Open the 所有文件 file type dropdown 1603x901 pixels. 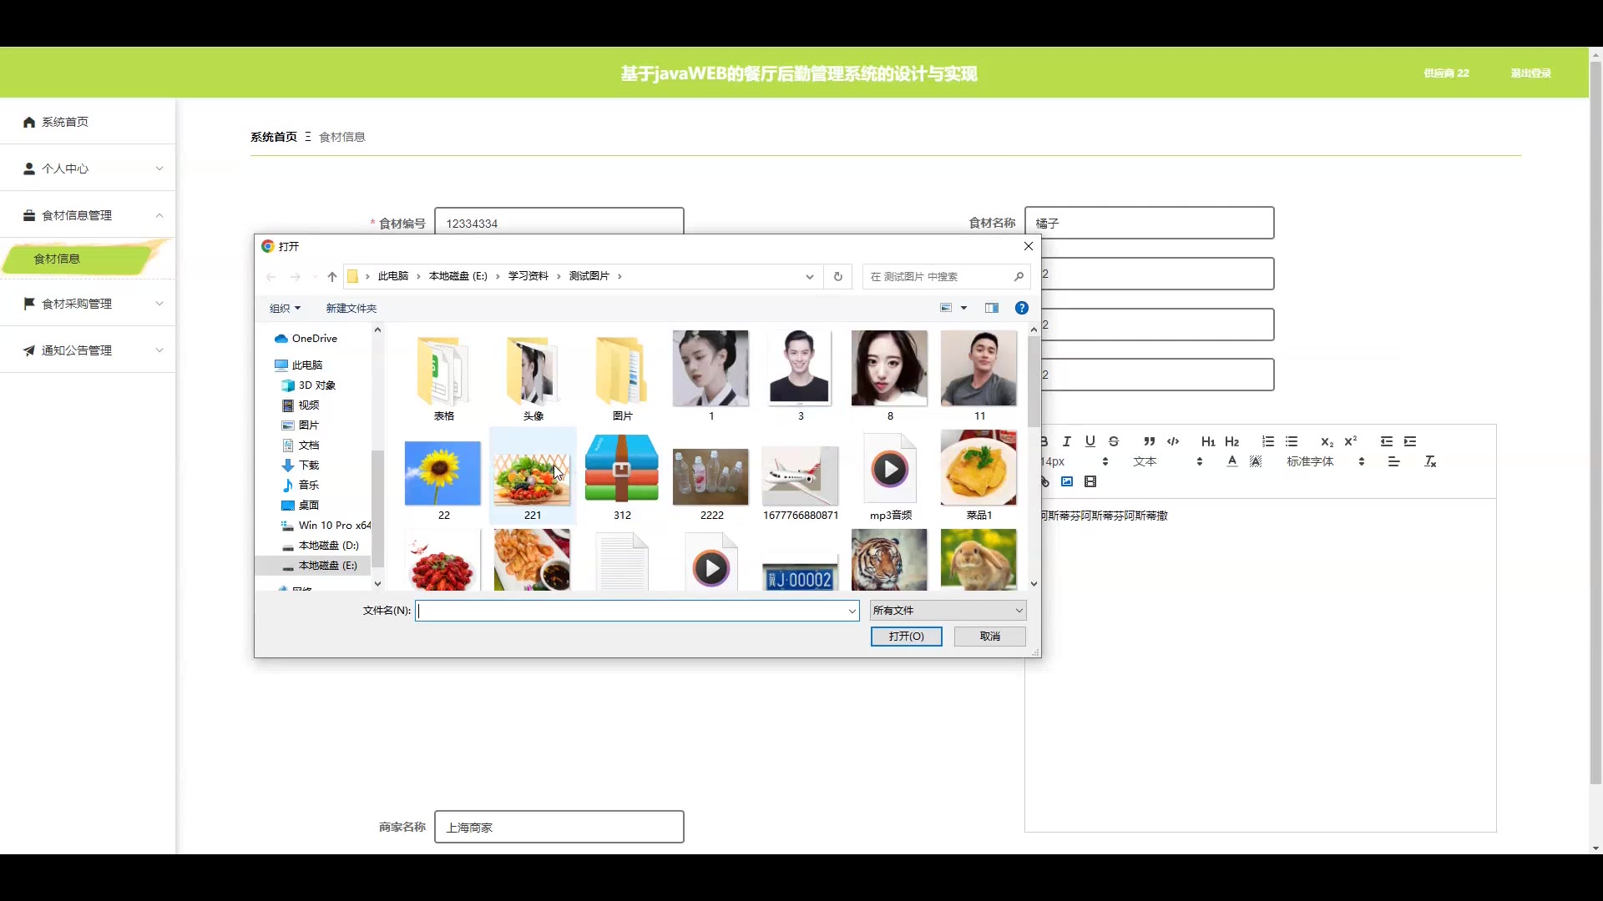947,611
